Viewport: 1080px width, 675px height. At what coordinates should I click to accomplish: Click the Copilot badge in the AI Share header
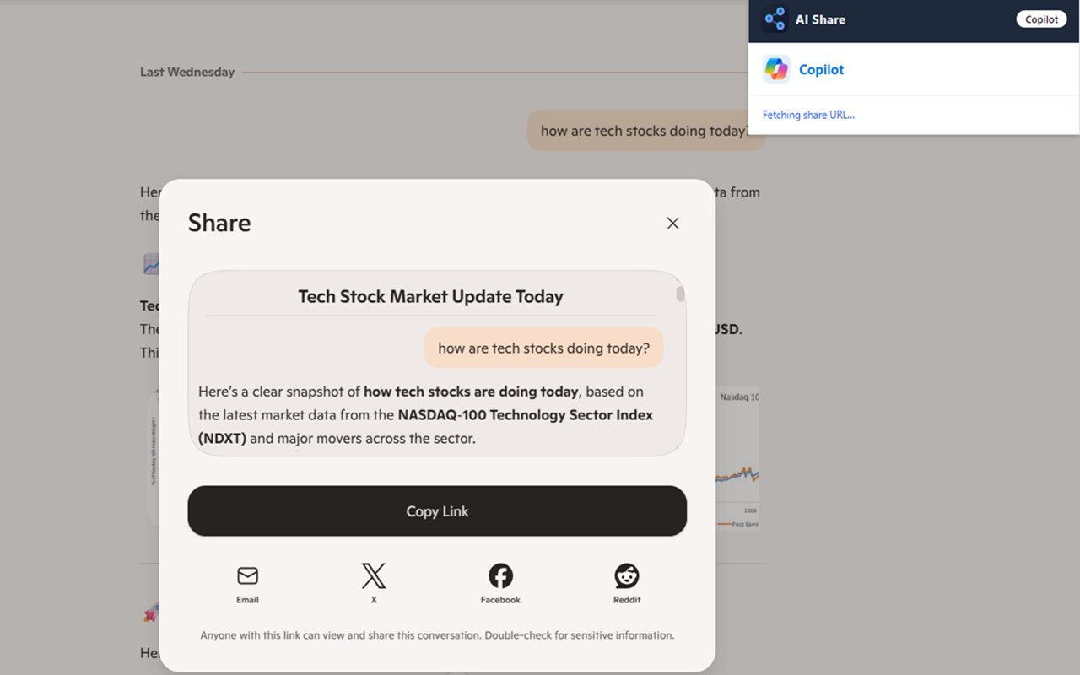(x=1041, y=19)
